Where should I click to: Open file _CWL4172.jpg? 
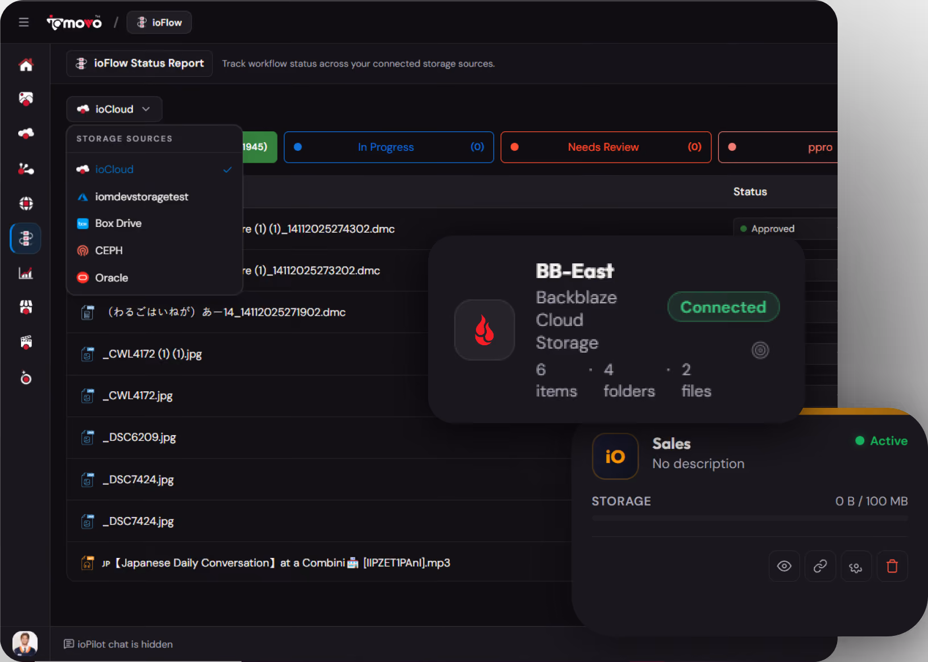138,396
